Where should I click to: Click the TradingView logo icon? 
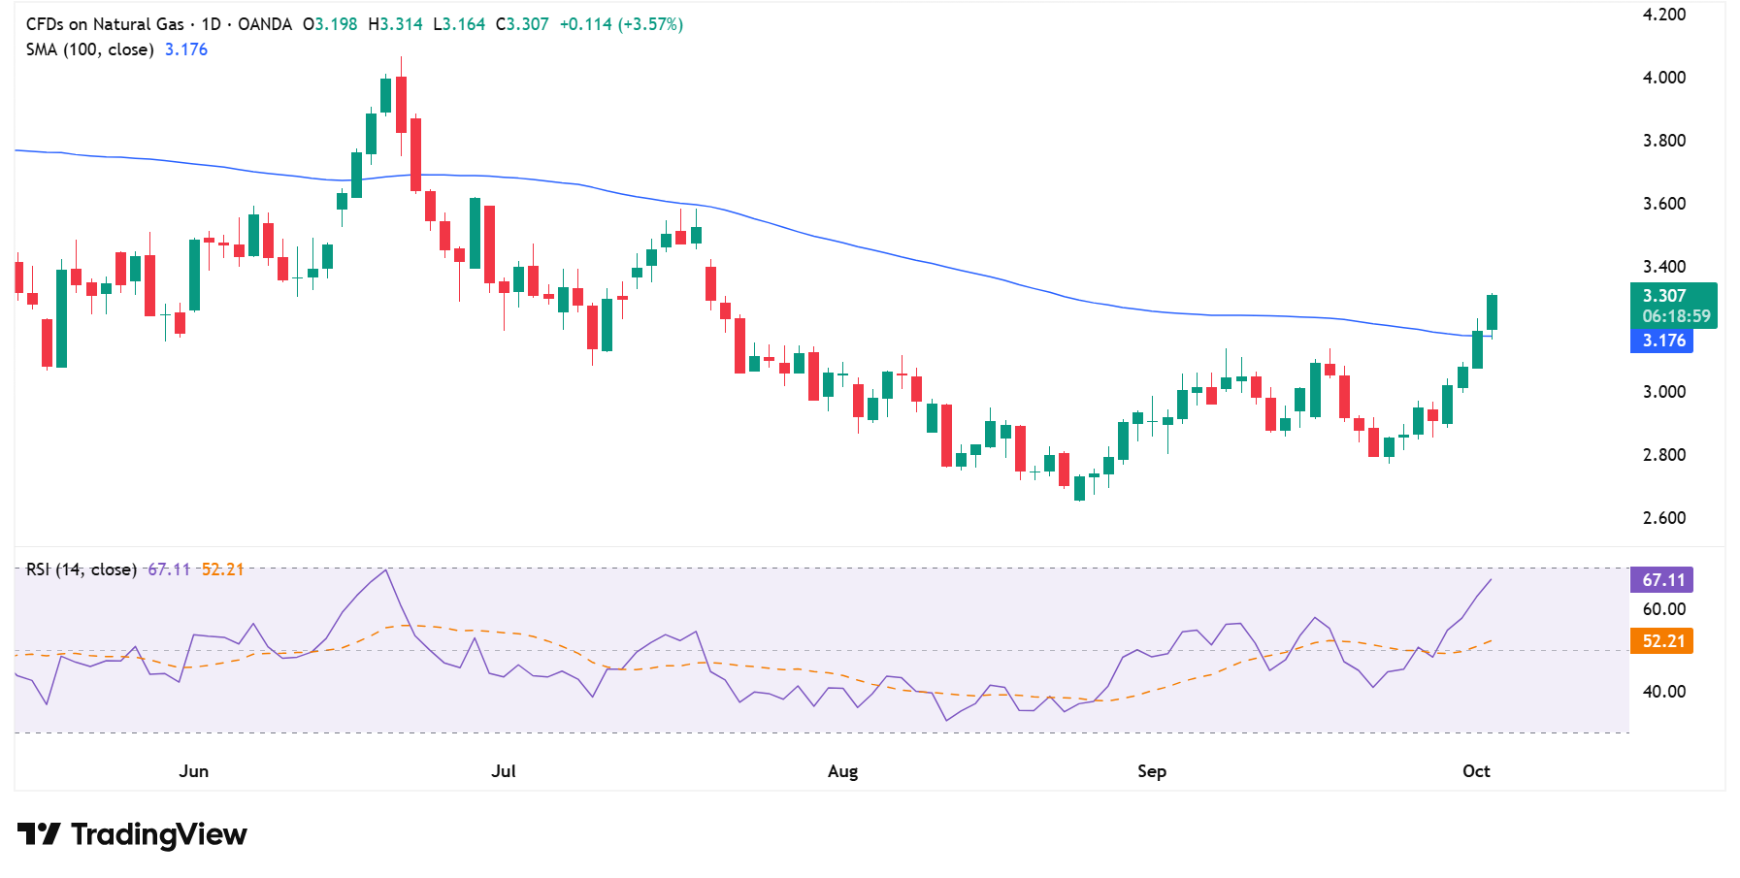pyautogui.click(x=39, y=834)
